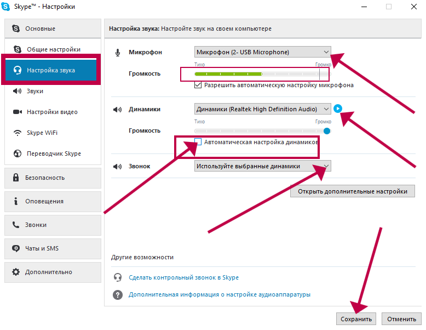Click the headset icon beside Настройка звука
The width and height of the screenshot is (426, 330).
[18, 70]
